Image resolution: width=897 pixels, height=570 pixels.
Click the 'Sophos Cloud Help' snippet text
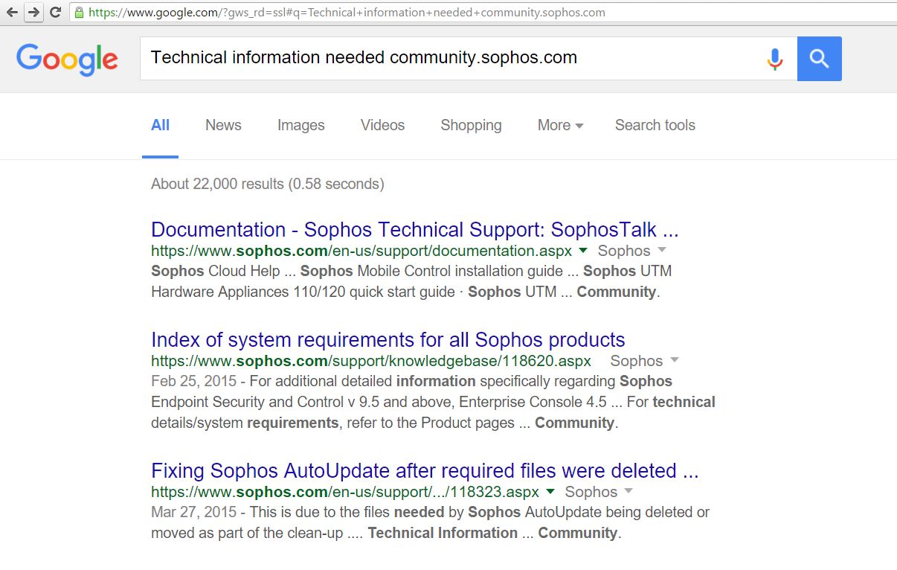pos(216,271)
